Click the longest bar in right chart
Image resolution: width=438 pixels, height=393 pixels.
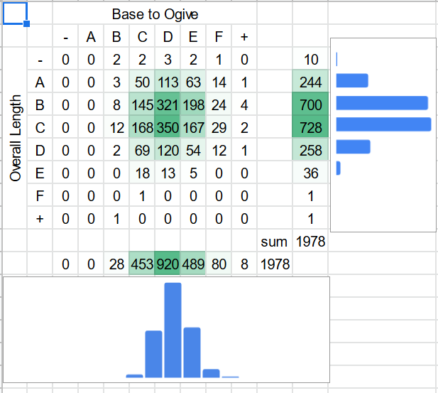(x=383, y=124)
